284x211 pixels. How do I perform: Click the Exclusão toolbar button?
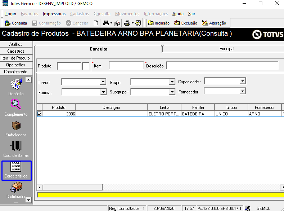pos(186,23)
